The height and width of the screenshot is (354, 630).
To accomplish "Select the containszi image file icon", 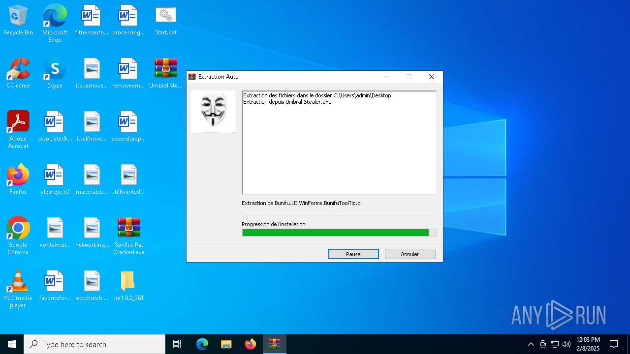I will (x=55, y=233).
